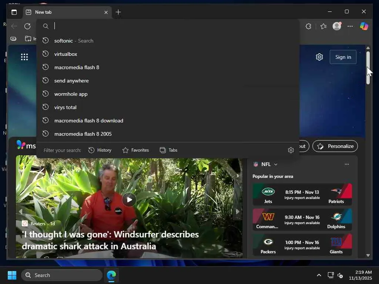Go to next story carousel arrow
Viewport: 379px width, 284px height.
238,212
